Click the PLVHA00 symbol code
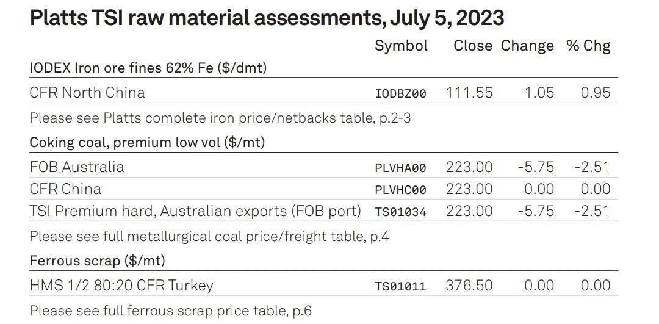Screen dimensions: 659x324 pos(400,168)
